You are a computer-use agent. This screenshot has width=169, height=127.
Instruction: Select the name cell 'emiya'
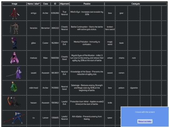coord(33,13)
